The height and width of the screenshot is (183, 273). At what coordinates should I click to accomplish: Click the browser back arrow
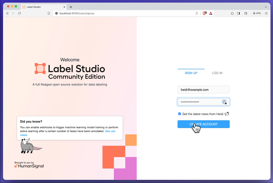(x=7, y=13)
